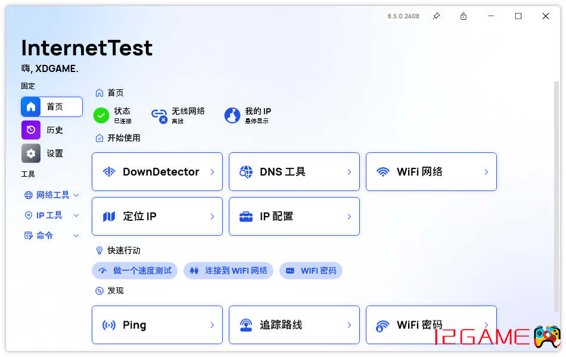566x357 pixels.
Task: Open the DNS 工具 tile
Action: 294,172
